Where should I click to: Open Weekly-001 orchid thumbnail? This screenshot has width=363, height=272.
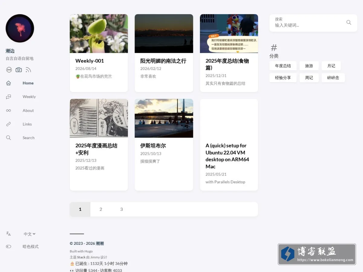point(99,34)
